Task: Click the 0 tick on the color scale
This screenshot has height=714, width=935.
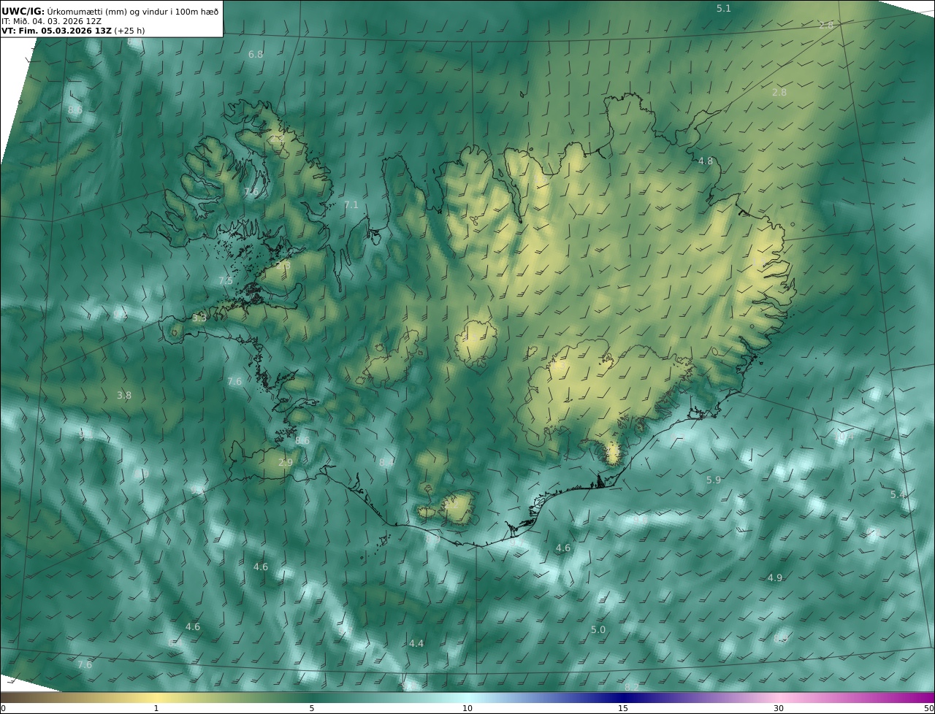Action: (3, 708)
